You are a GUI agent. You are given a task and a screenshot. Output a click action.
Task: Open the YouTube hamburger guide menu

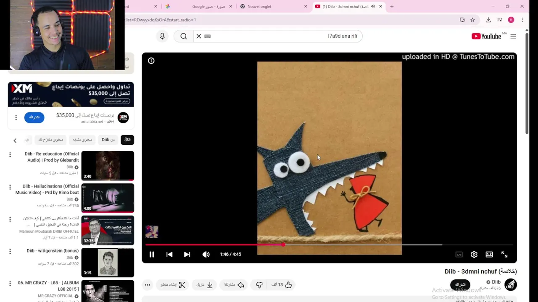tap(513, 36)
